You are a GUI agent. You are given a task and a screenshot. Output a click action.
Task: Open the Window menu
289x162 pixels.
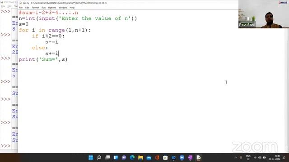tap(63, 8)
